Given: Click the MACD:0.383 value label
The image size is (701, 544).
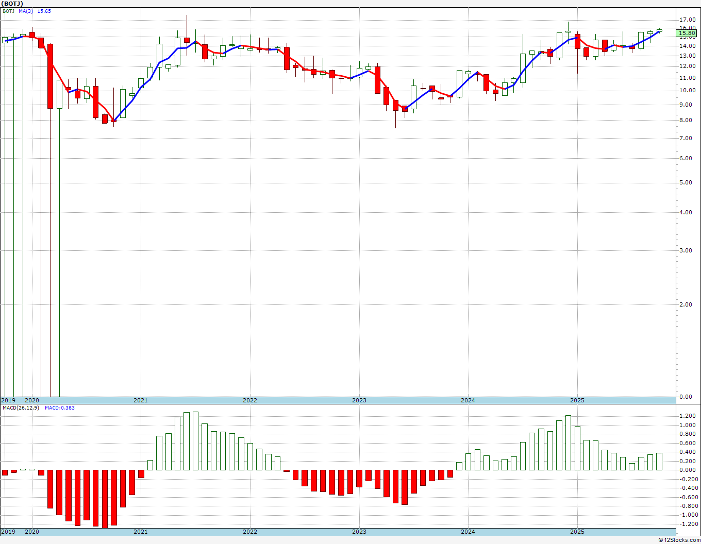Looking at the screenshot, I should click(x=59, y=407).
